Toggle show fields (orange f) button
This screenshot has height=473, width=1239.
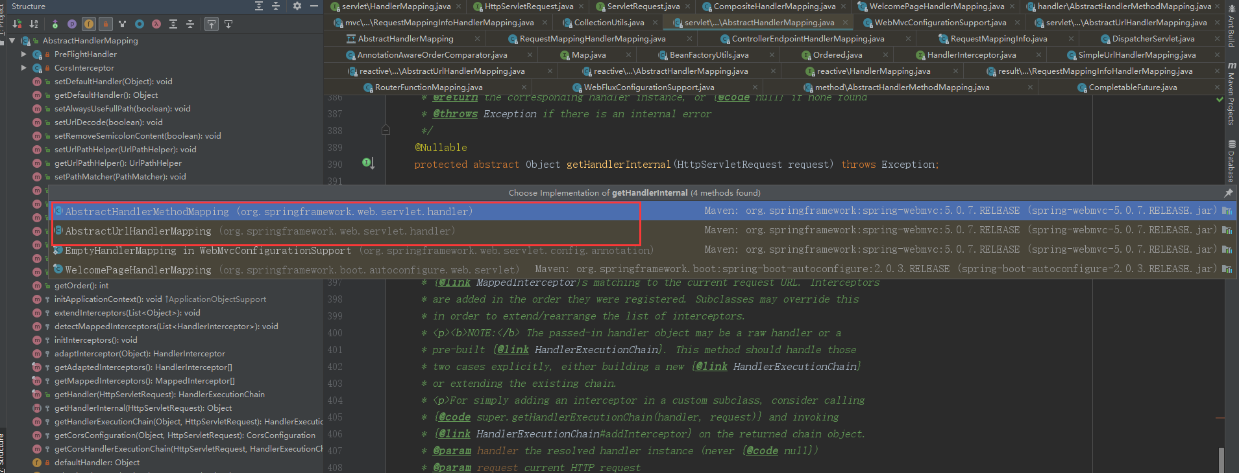tap(89, 24)
